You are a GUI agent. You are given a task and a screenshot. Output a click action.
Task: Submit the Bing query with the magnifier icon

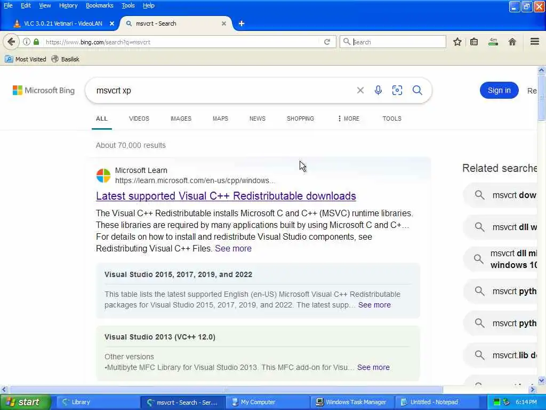tap(417, 90)
